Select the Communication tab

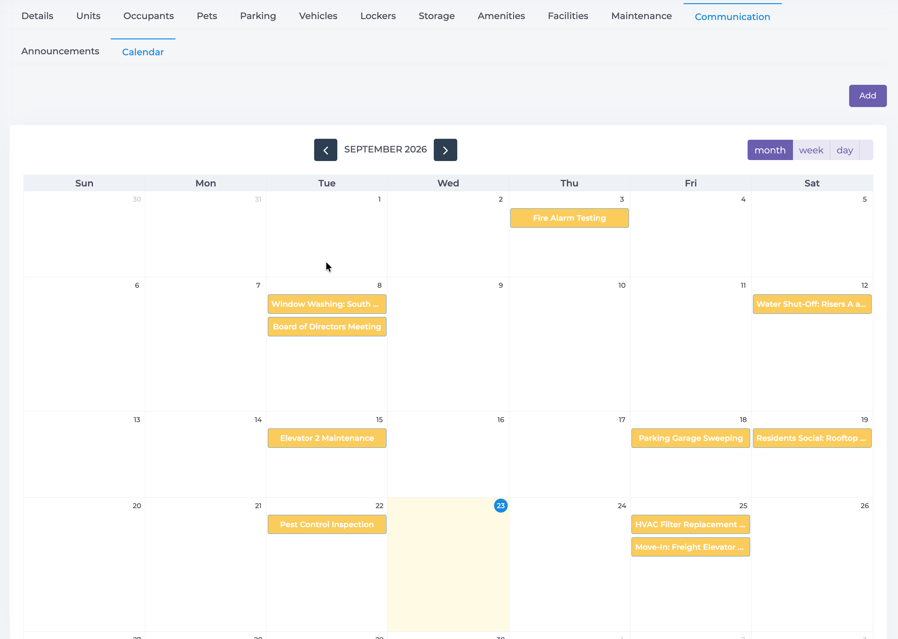(732, 17)
